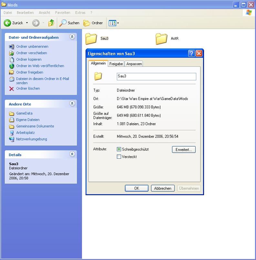The image size is (256, 260).
Task: Enable the Versteckt checkbox
Action: tap(119, 157)
